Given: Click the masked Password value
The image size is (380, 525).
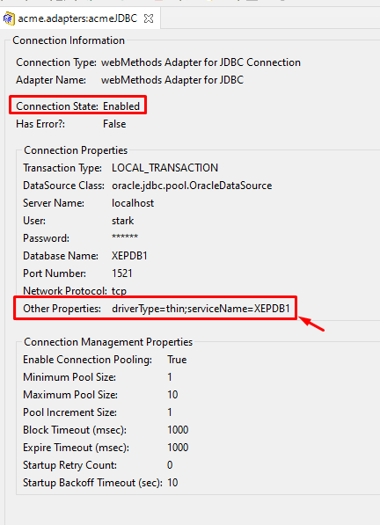Looking at the screenshot, I should tap(125, 237).
